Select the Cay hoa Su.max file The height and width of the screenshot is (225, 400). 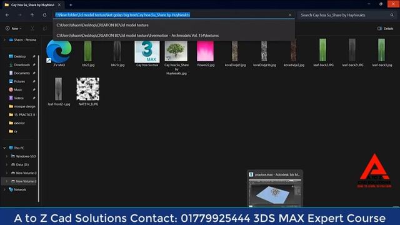point(147,54)
